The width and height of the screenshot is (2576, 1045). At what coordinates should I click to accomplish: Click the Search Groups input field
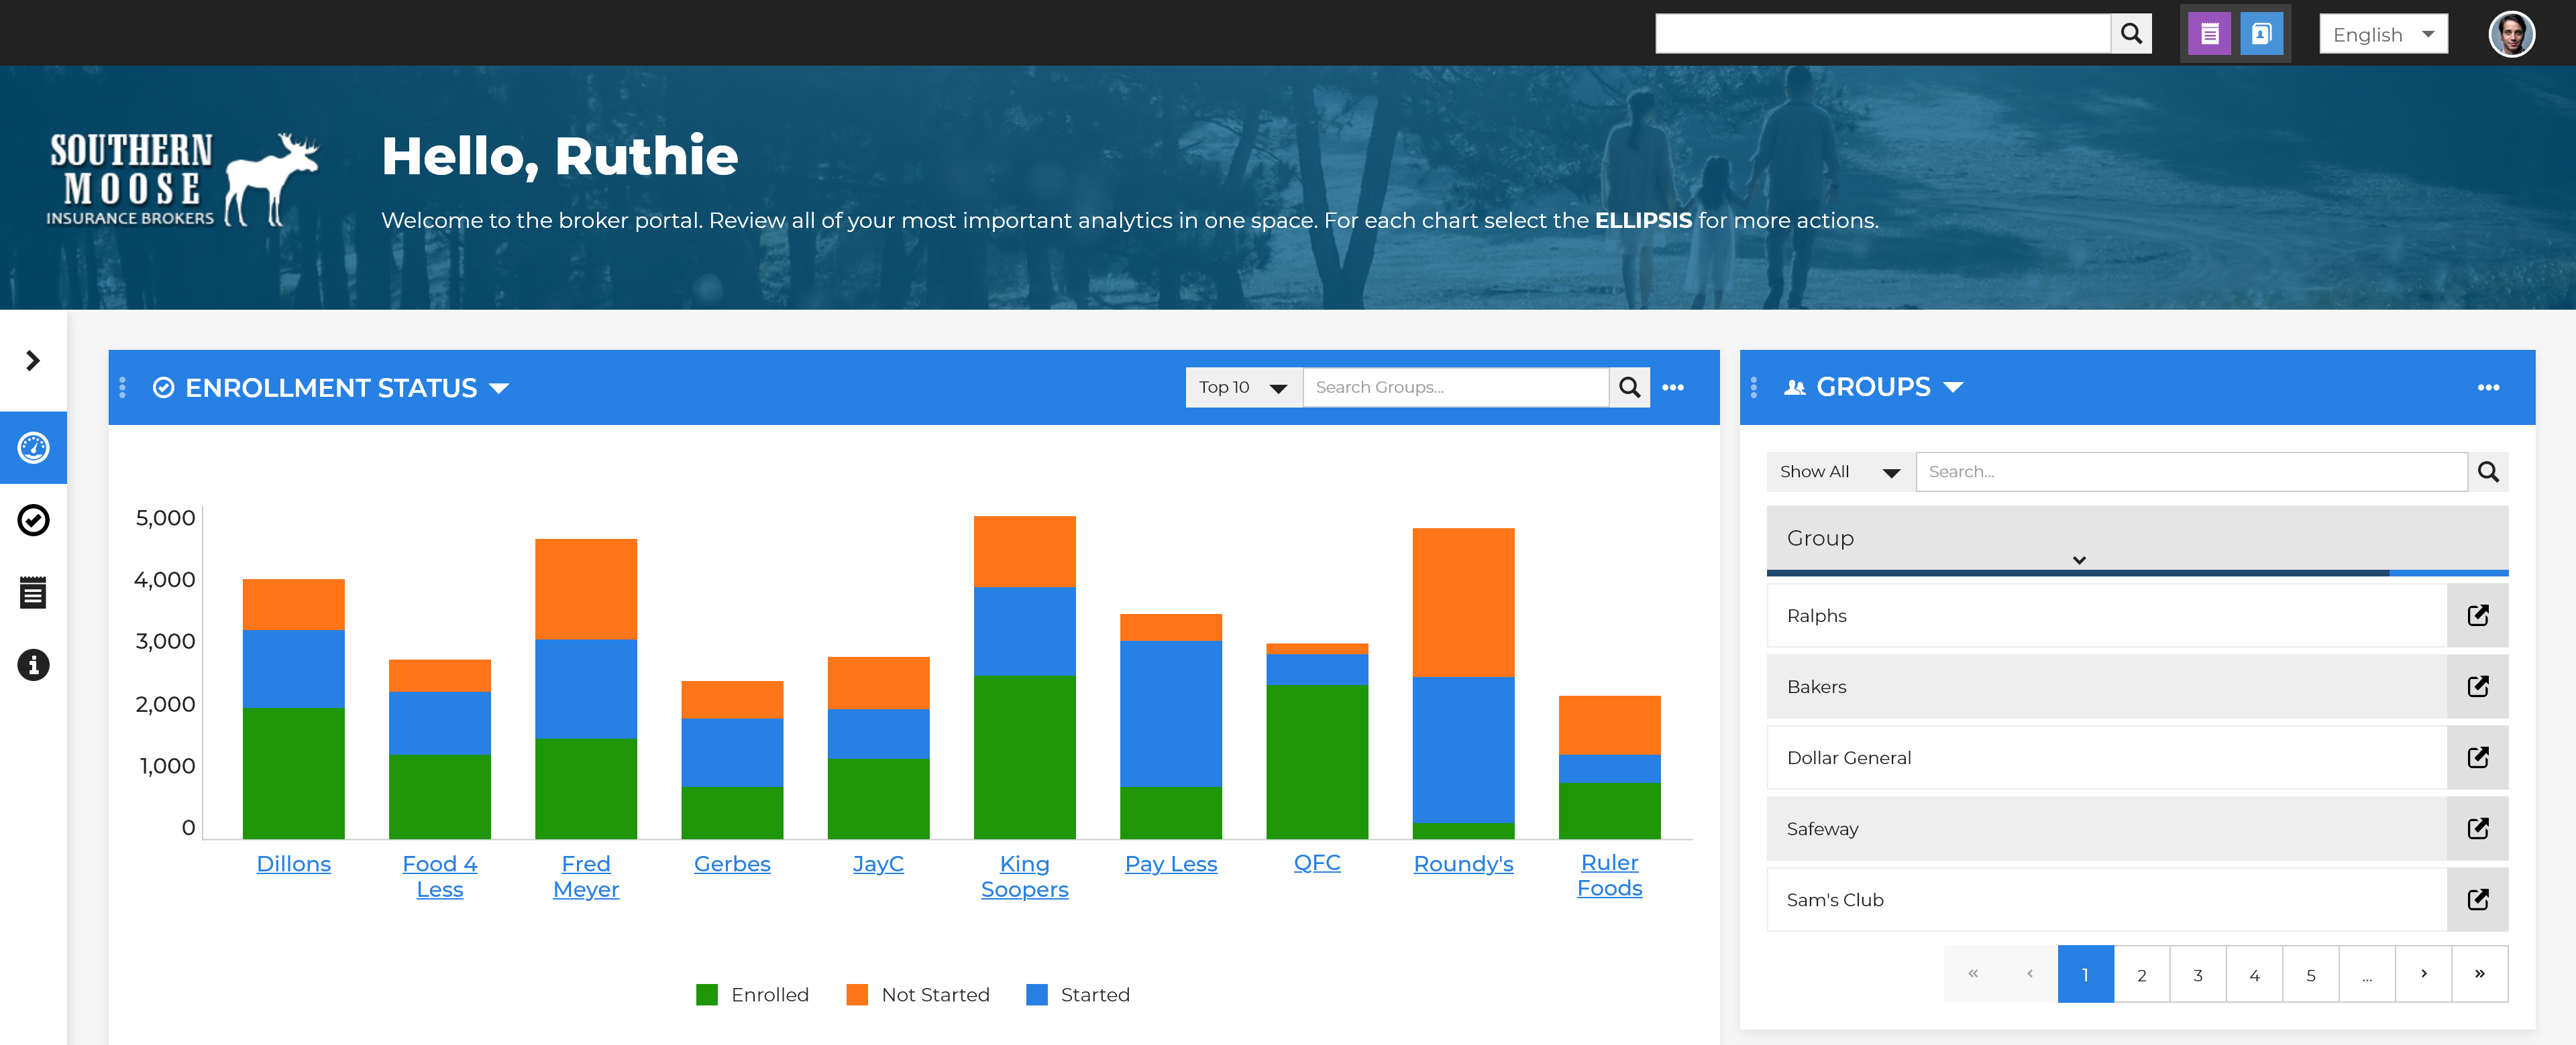tap(1455, 387)
